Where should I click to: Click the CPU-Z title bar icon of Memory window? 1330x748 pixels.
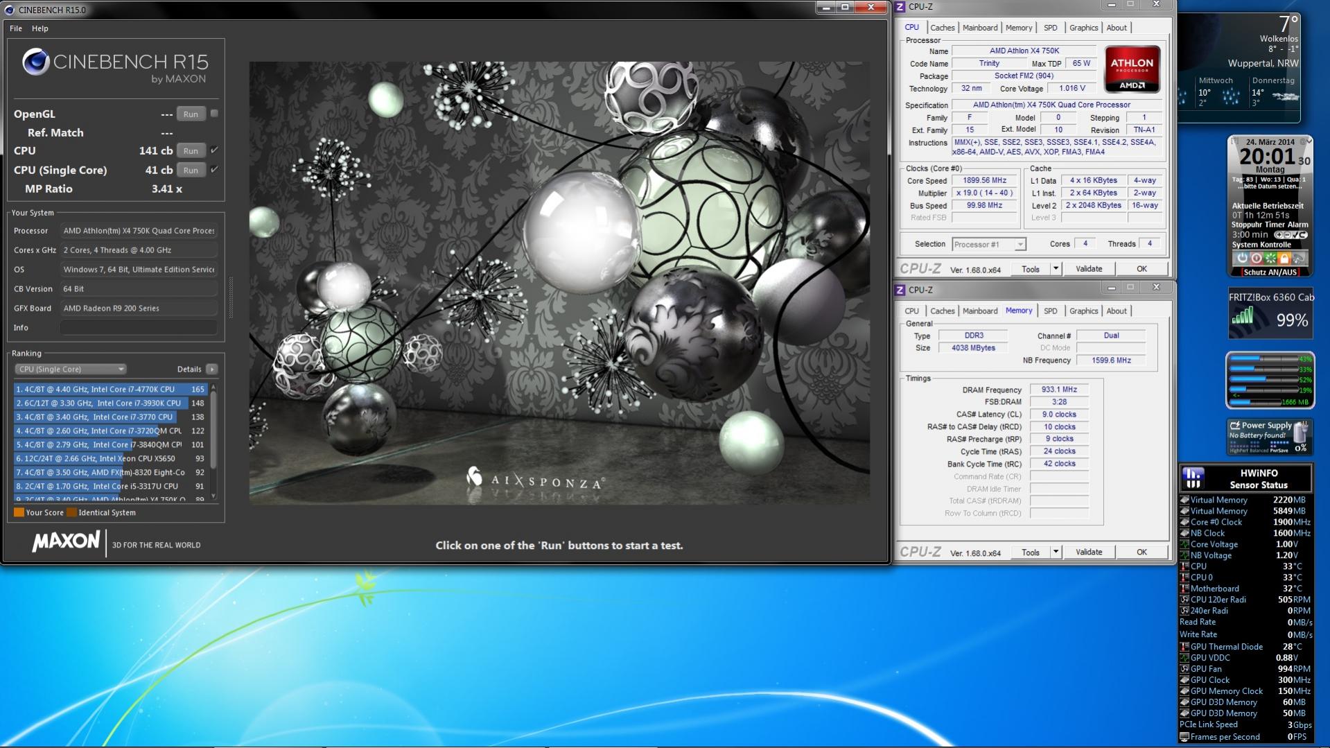900,290
